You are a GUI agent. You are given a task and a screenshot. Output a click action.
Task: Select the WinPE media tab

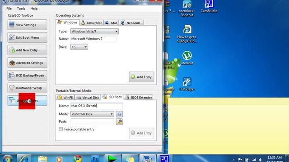point(65,97)
